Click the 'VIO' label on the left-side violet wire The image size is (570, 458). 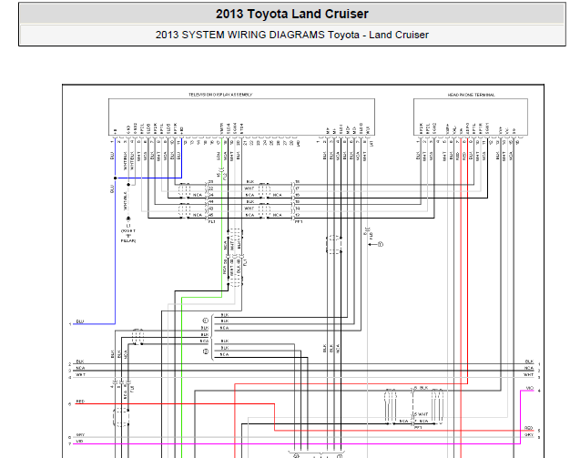coord(79,442)
